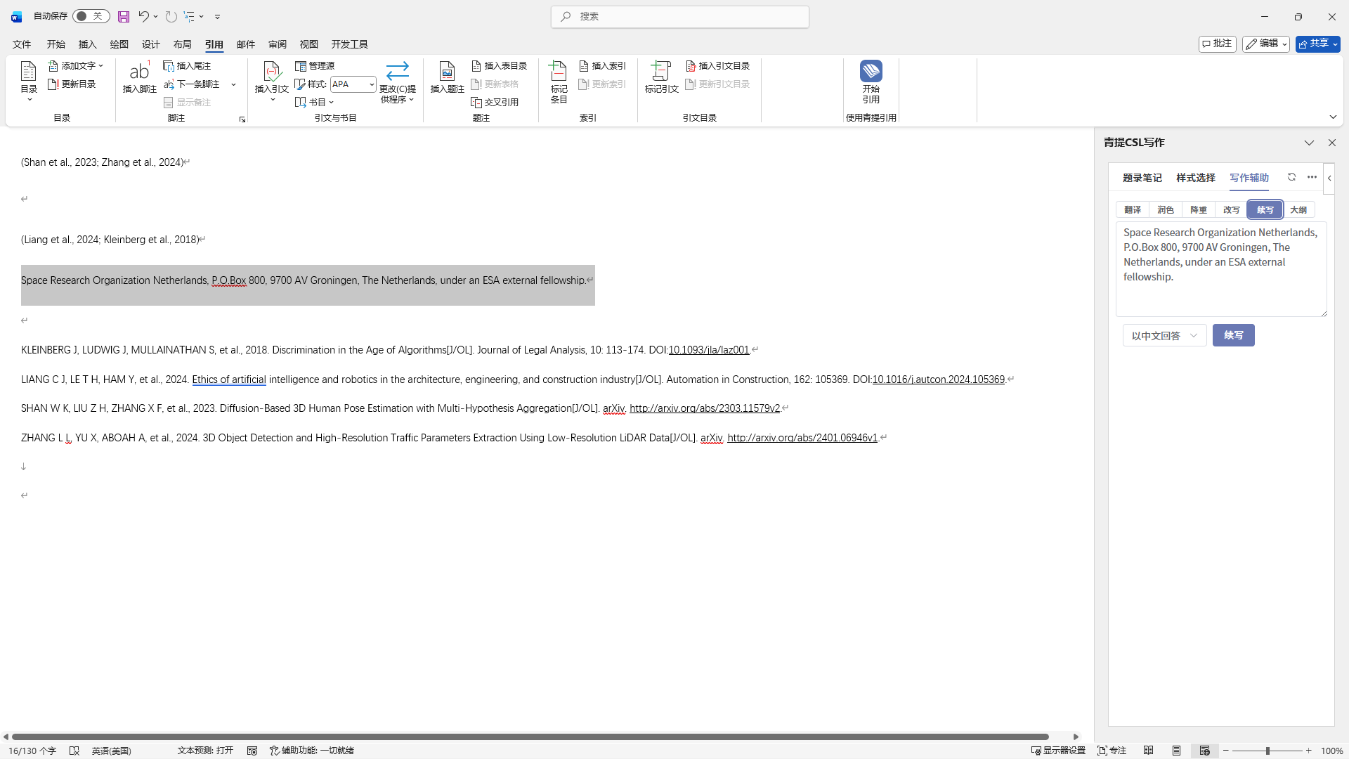Image resolution: width=1349 pixels, height=759 pixels.
Task: Expand the 以中文回答 language dropdown
Action: [x=1164, y=336]
